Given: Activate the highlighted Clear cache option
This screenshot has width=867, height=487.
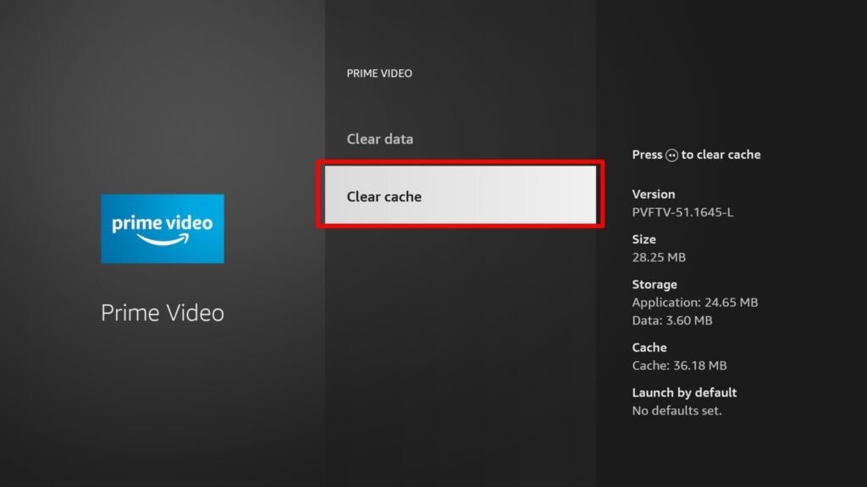Looking at the screenshot, I should (x=461, y=196).
